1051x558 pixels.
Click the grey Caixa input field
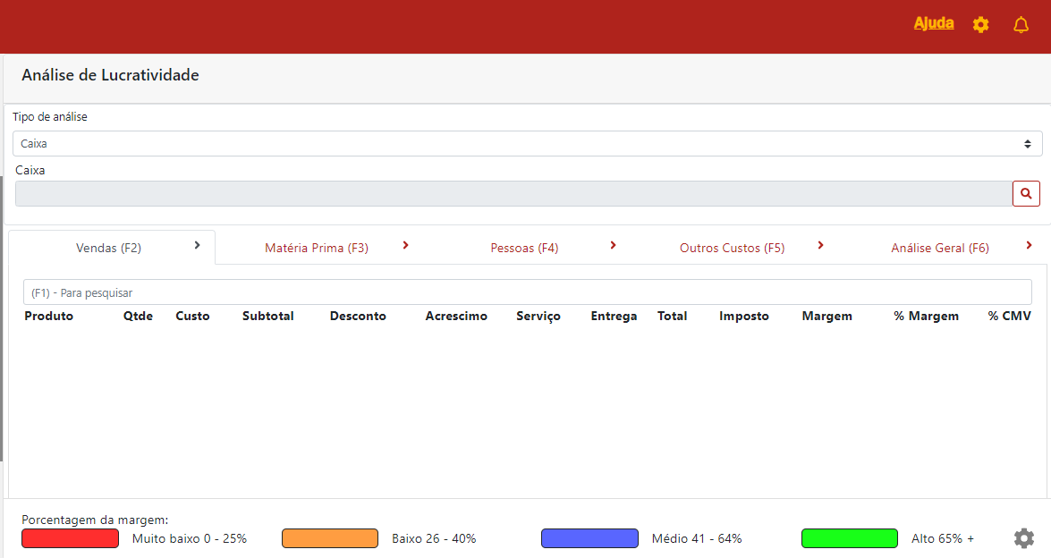(x=513, y=193)
